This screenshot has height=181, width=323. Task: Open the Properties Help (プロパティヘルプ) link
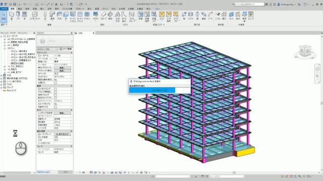click(x=43, y=172)
